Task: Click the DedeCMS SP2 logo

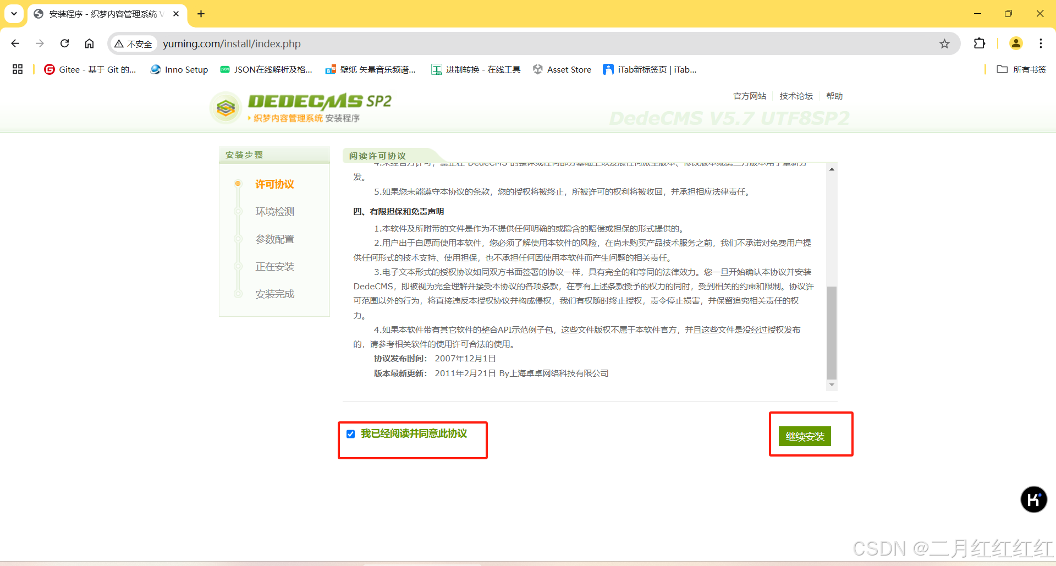Action: click(301, 108)
